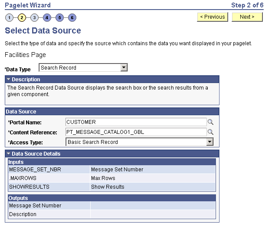This screenshot has height=230, width=265.
Task: Select the MESSAGE_SET_NBR input row
Action: [112, 170]
